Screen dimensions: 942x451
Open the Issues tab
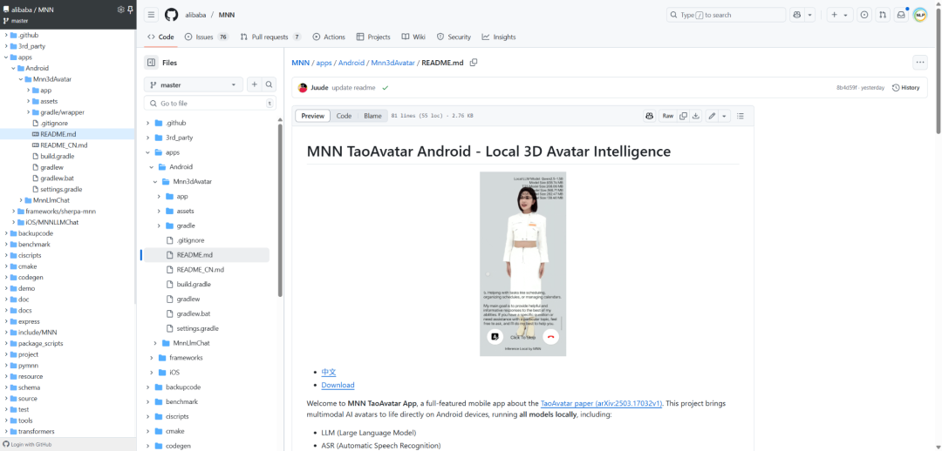[x=207, y=37]
